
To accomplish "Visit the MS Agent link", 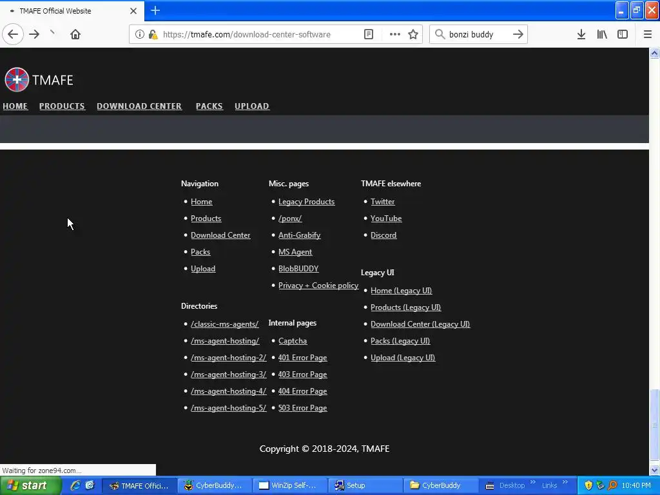I will (x=295, y=252).
